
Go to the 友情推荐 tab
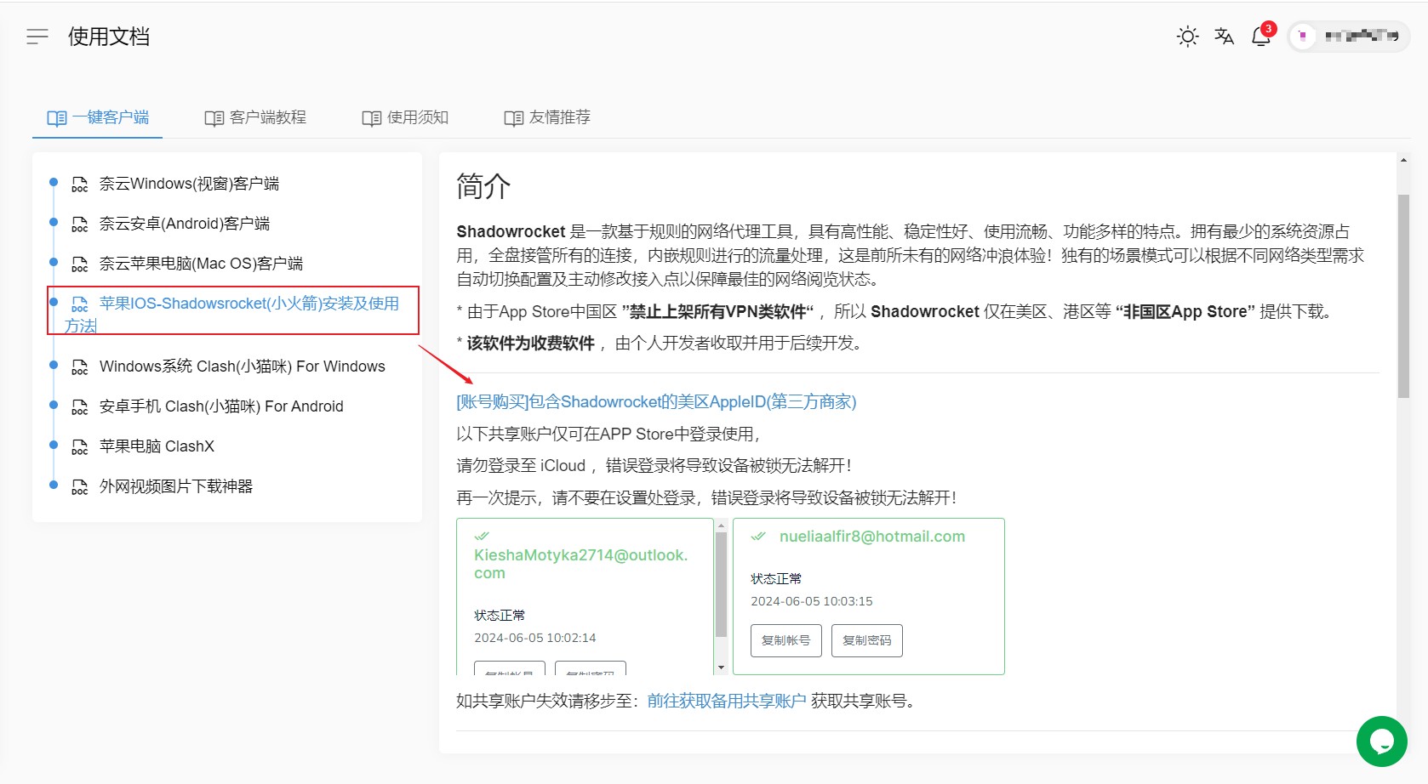click(547, 117)
